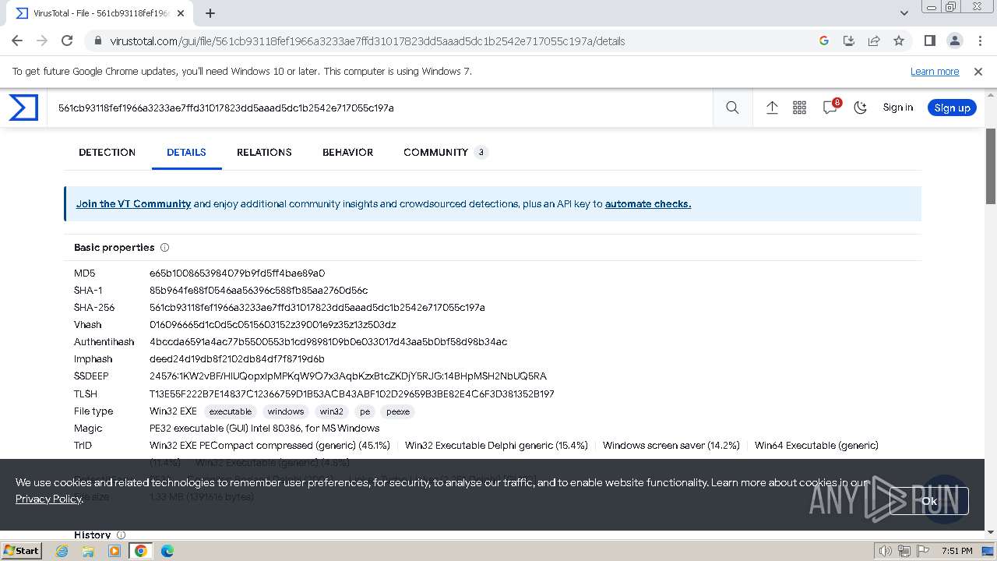Click the Join the VT Community link

point(133,203)
